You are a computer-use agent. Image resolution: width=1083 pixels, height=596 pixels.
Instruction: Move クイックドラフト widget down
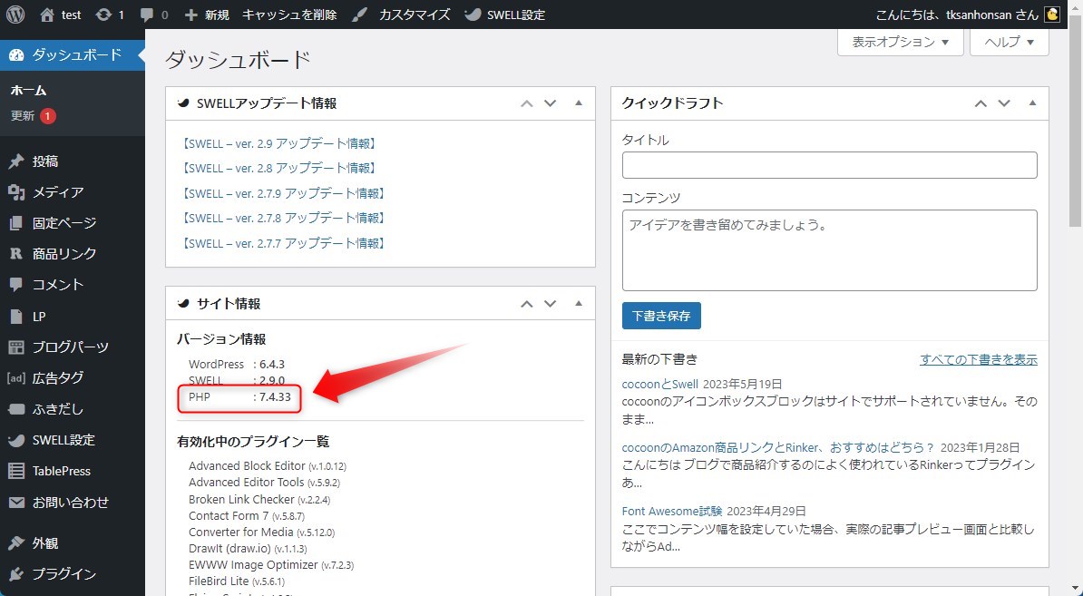[1004, 103]
